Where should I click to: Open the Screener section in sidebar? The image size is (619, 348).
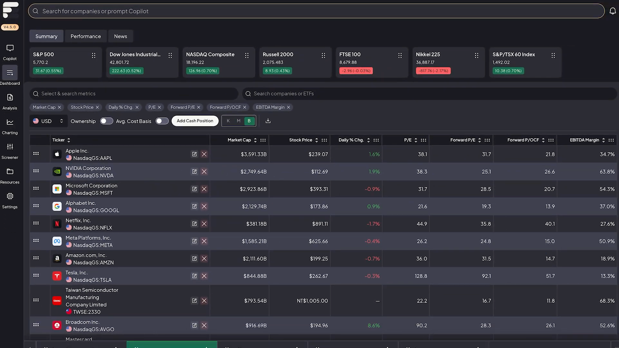(x=10, y=147)
